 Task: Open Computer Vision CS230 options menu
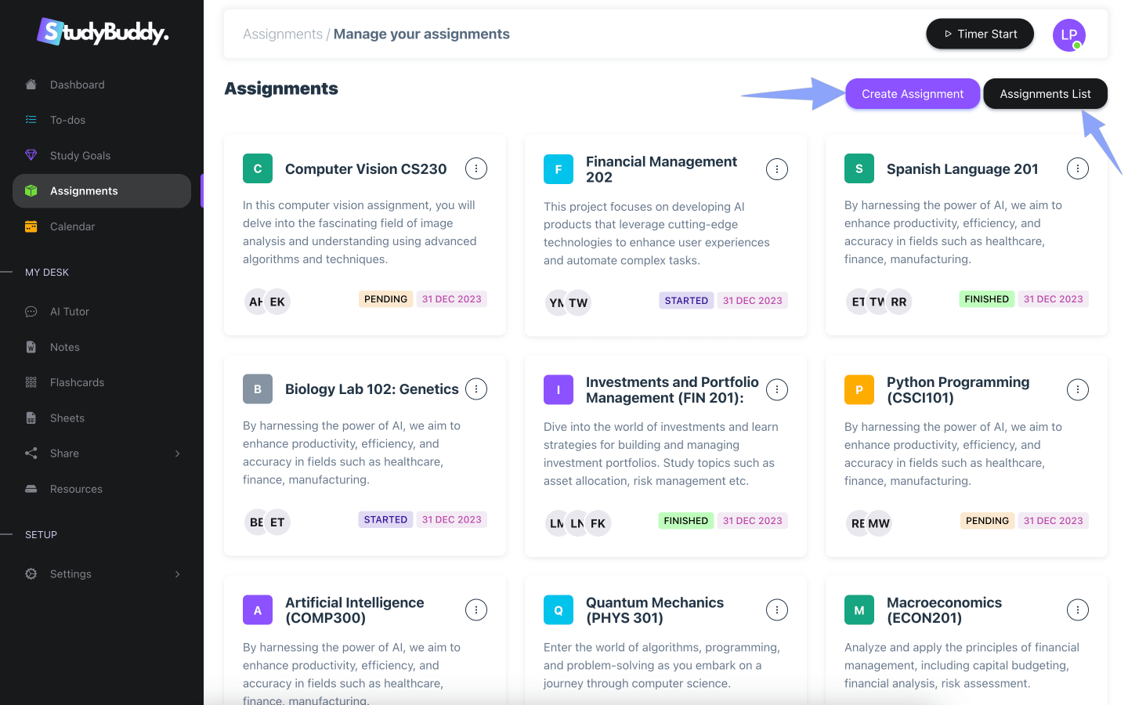click(476, 168)
